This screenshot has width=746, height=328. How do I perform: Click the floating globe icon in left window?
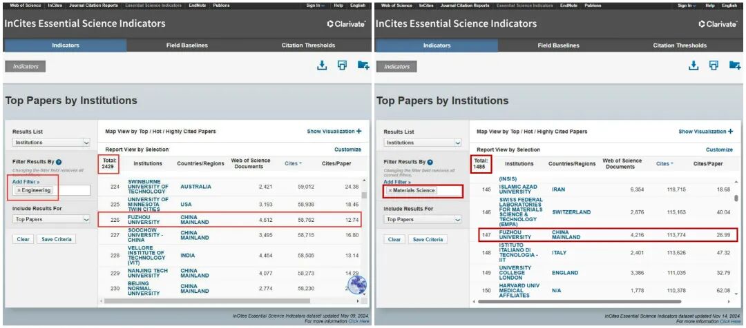pyautogui.click(x=357, y=285)
